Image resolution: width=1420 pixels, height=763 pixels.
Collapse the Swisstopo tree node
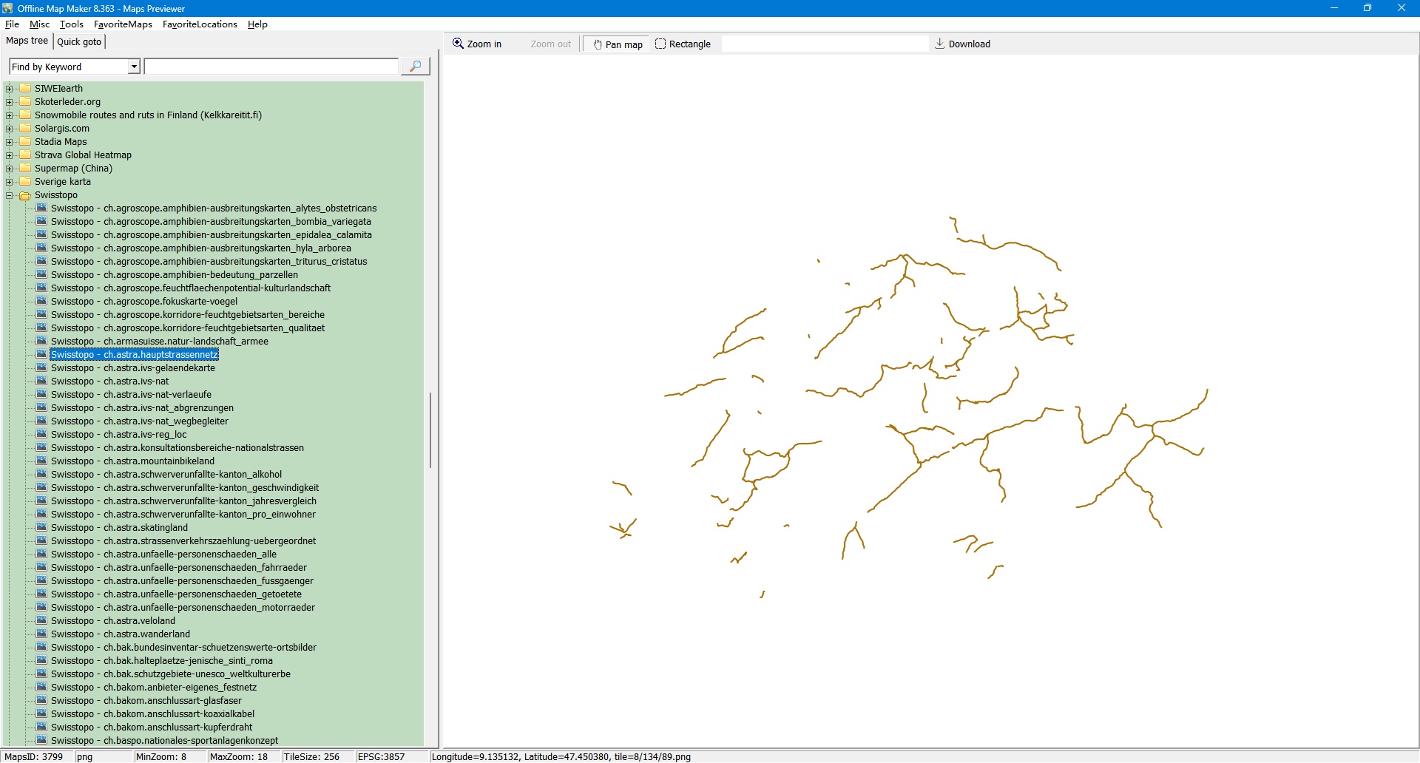(10, 195)
